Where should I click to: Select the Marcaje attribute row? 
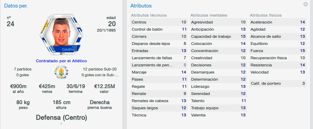tap(159, 72)
